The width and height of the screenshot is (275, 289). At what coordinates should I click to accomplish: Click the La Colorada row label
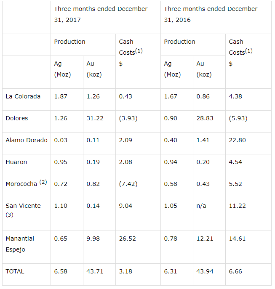click(23, 96)
